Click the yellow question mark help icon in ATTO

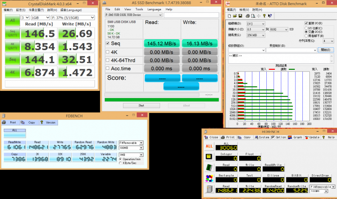point(264,16)
